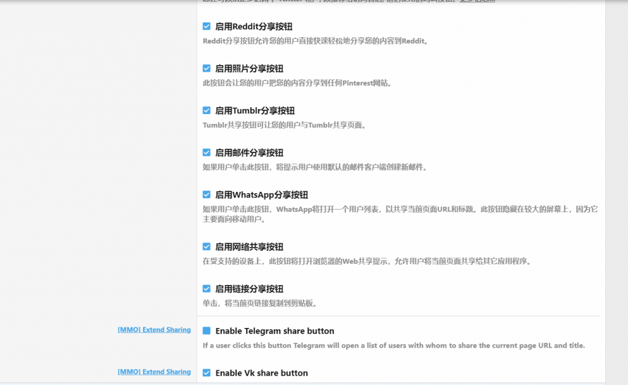Click the Enable Telegram share button label
This screenshot has width=628, height=385.
point(274,331)
